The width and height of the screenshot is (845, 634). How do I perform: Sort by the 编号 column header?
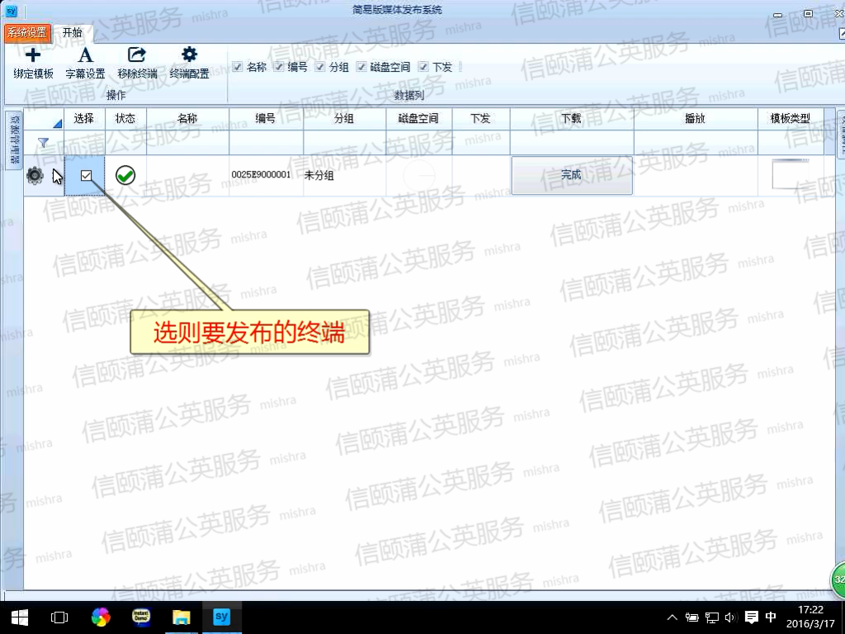(266, 119)
